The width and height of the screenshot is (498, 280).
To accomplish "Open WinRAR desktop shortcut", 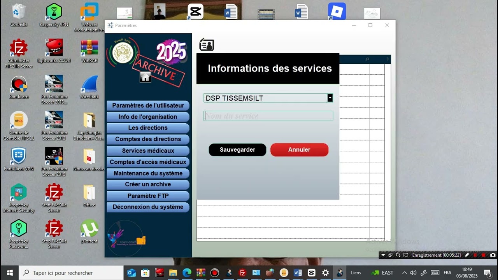I will (89, 51).
